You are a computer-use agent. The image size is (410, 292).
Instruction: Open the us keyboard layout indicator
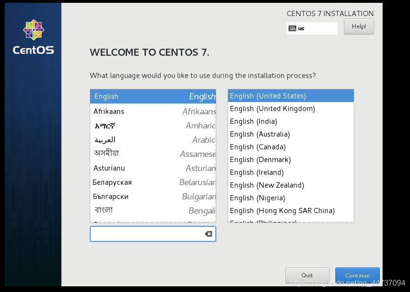(x=312, y=28)
